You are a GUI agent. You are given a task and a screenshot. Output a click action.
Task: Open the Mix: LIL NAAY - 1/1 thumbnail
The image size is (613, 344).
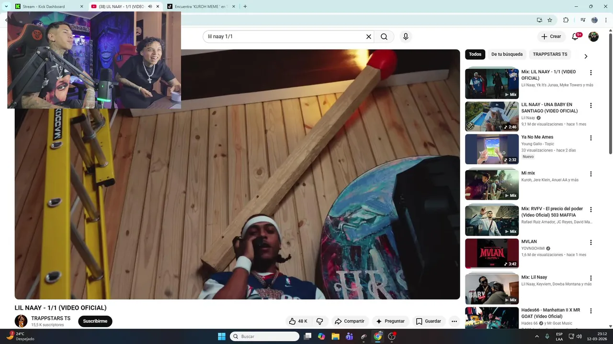[492, 84]
